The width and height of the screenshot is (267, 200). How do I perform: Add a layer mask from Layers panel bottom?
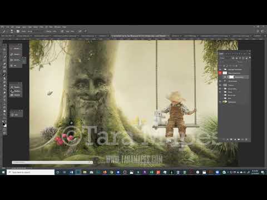[x=231, y=139]
